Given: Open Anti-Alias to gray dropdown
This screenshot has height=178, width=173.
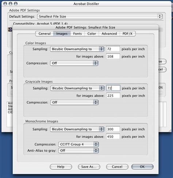Looking at the screenshot, I should (78, 151).
